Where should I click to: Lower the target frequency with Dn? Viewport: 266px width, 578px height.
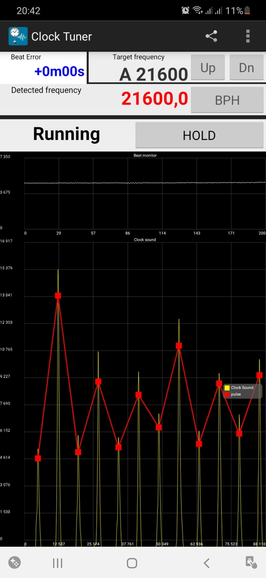click(247, 68)
